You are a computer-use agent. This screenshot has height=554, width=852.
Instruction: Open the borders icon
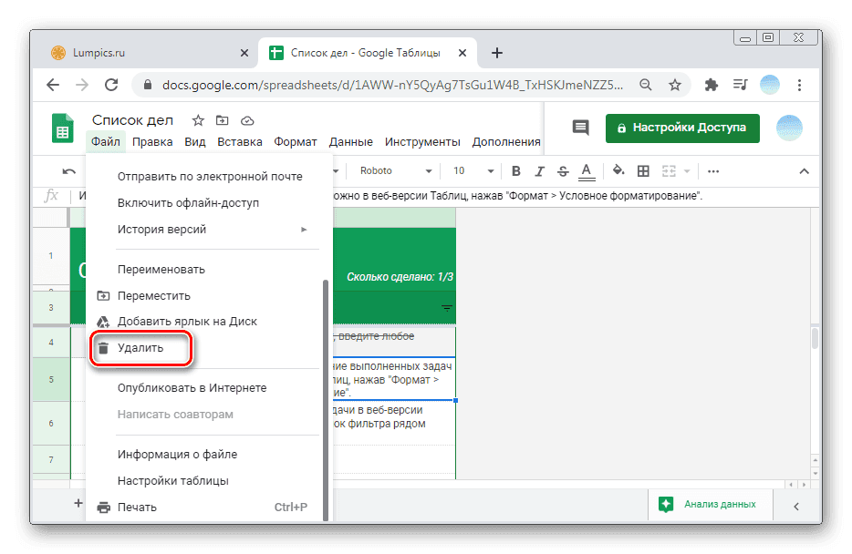tap(644, 170)
